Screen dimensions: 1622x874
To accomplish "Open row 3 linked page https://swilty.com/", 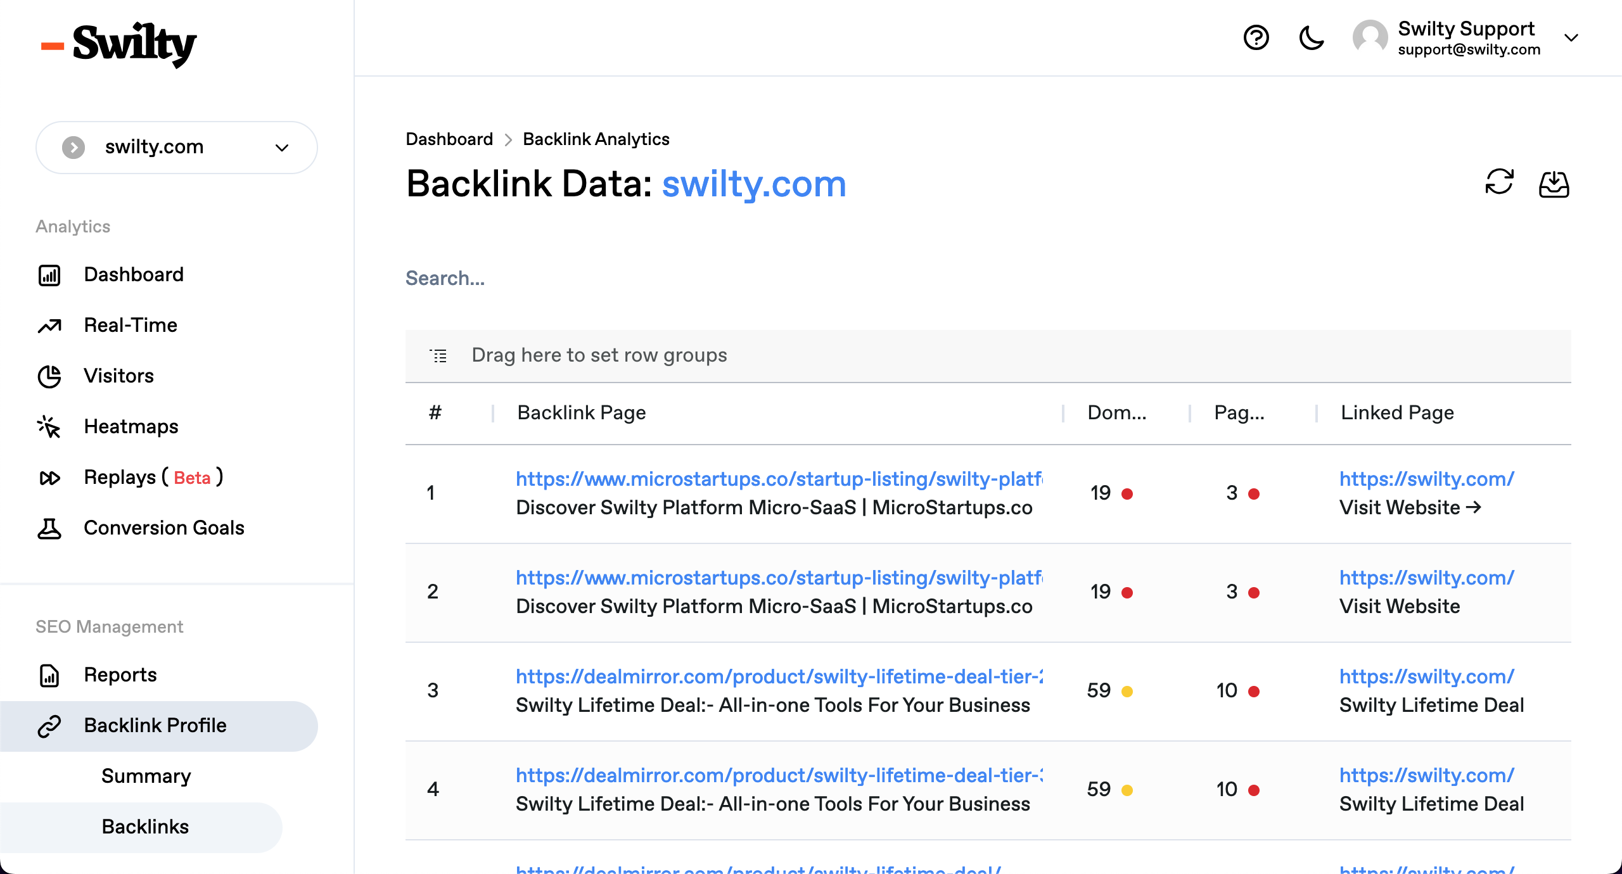I will [x=1427, y=676].
